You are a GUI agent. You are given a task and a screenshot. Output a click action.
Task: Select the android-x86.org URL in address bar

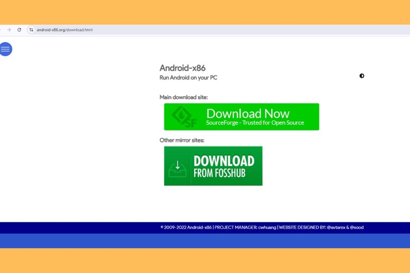tap(65, 30)
